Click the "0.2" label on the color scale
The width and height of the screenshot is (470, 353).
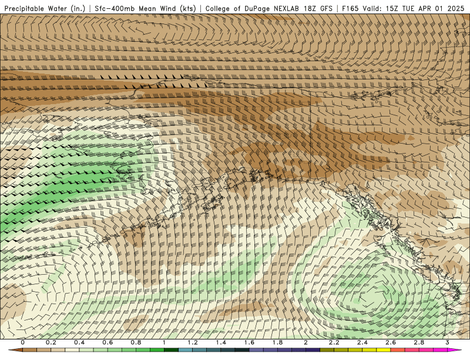click(x=51, y=342)
